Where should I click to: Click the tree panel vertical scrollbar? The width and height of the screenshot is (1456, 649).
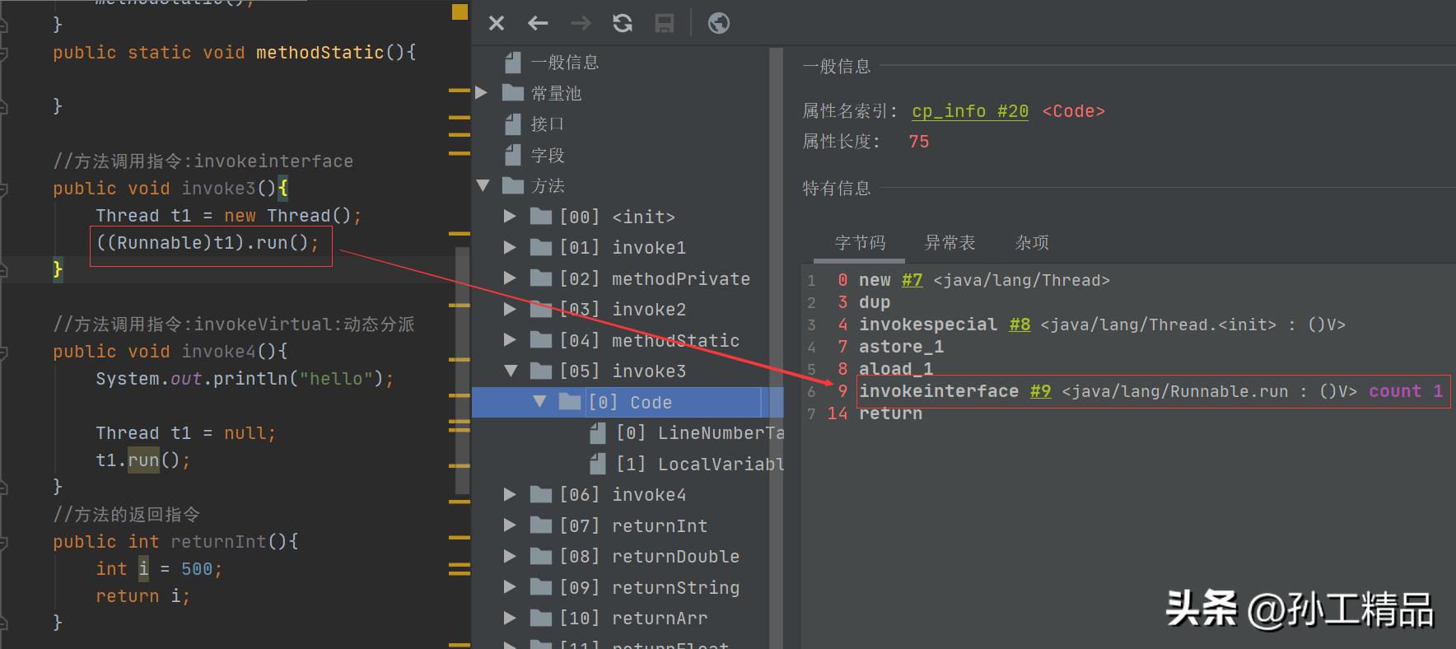pyautogui.click(x=776, y=346)
